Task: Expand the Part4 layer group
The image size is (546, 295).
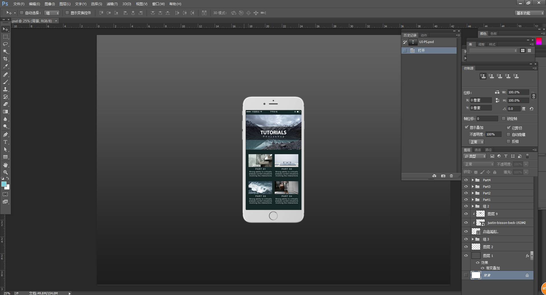Action: pos(473,180)
